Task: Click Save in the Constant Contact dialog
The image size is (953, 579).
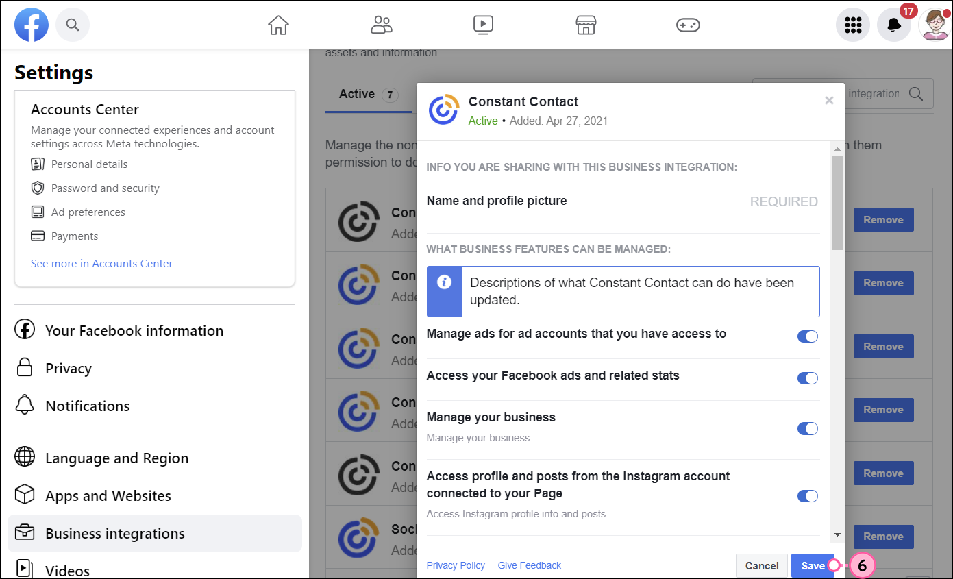Action: click(x=813, y=565)
